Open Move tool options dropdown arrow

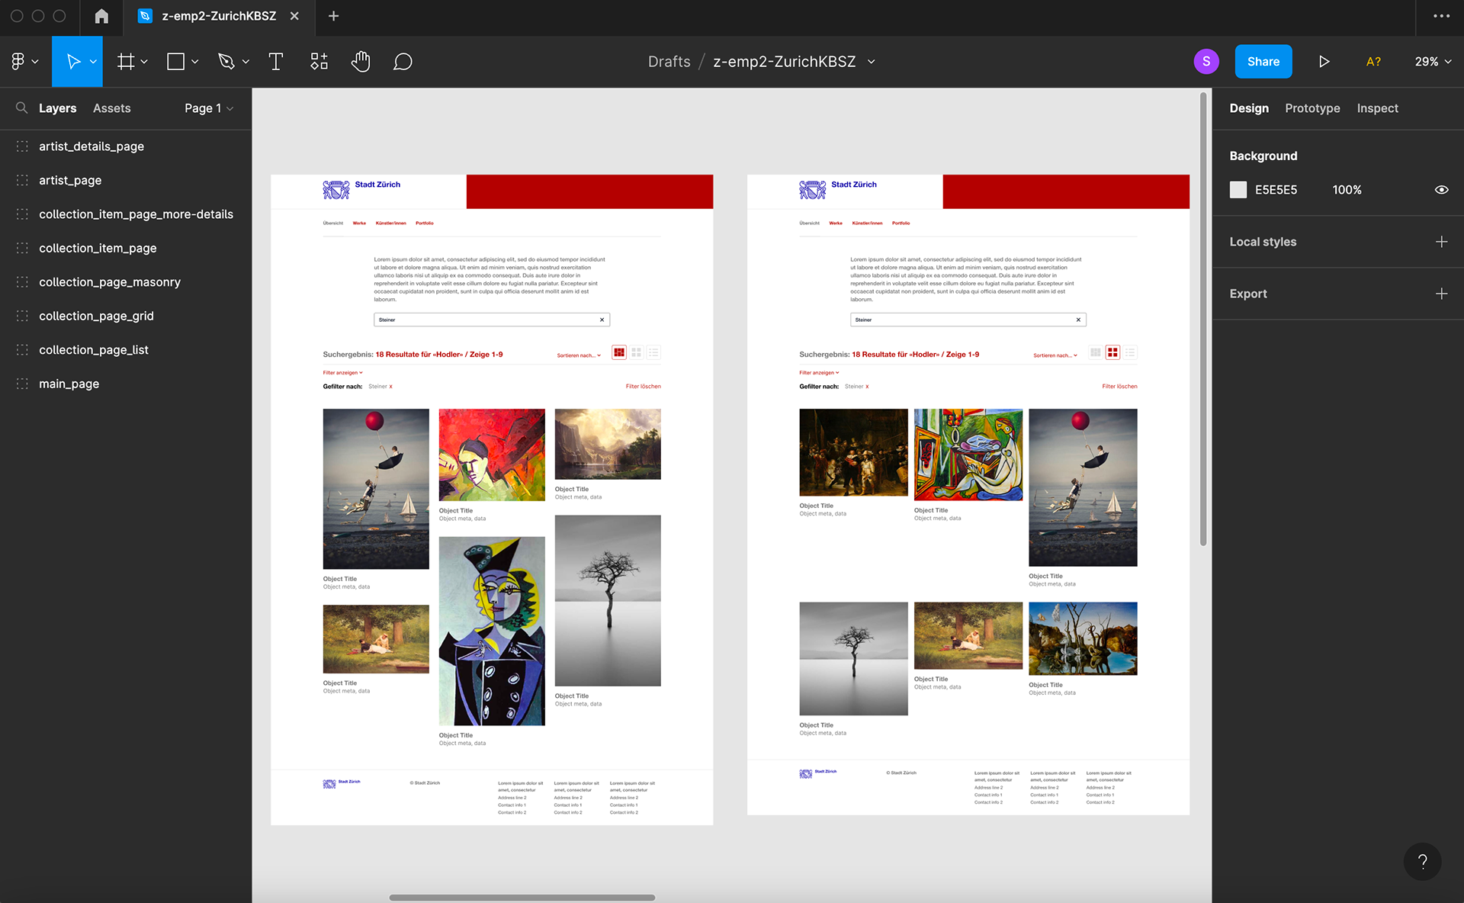(93, 62)
